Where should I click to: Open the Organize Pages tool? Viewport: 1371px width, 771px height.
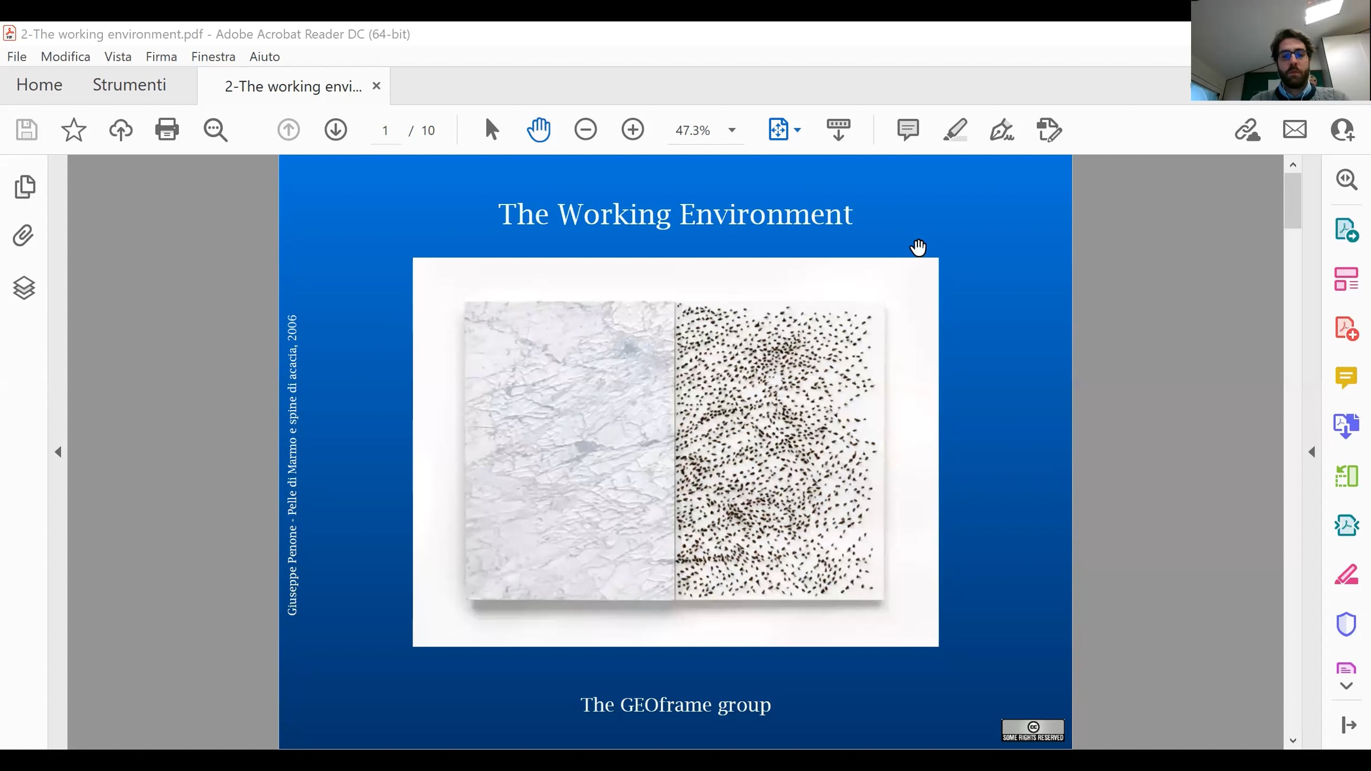pos(1346,279)
